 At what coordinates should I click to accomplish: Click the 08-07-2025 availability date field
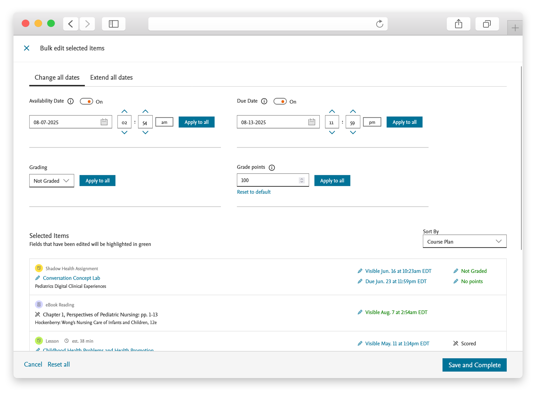71,122
